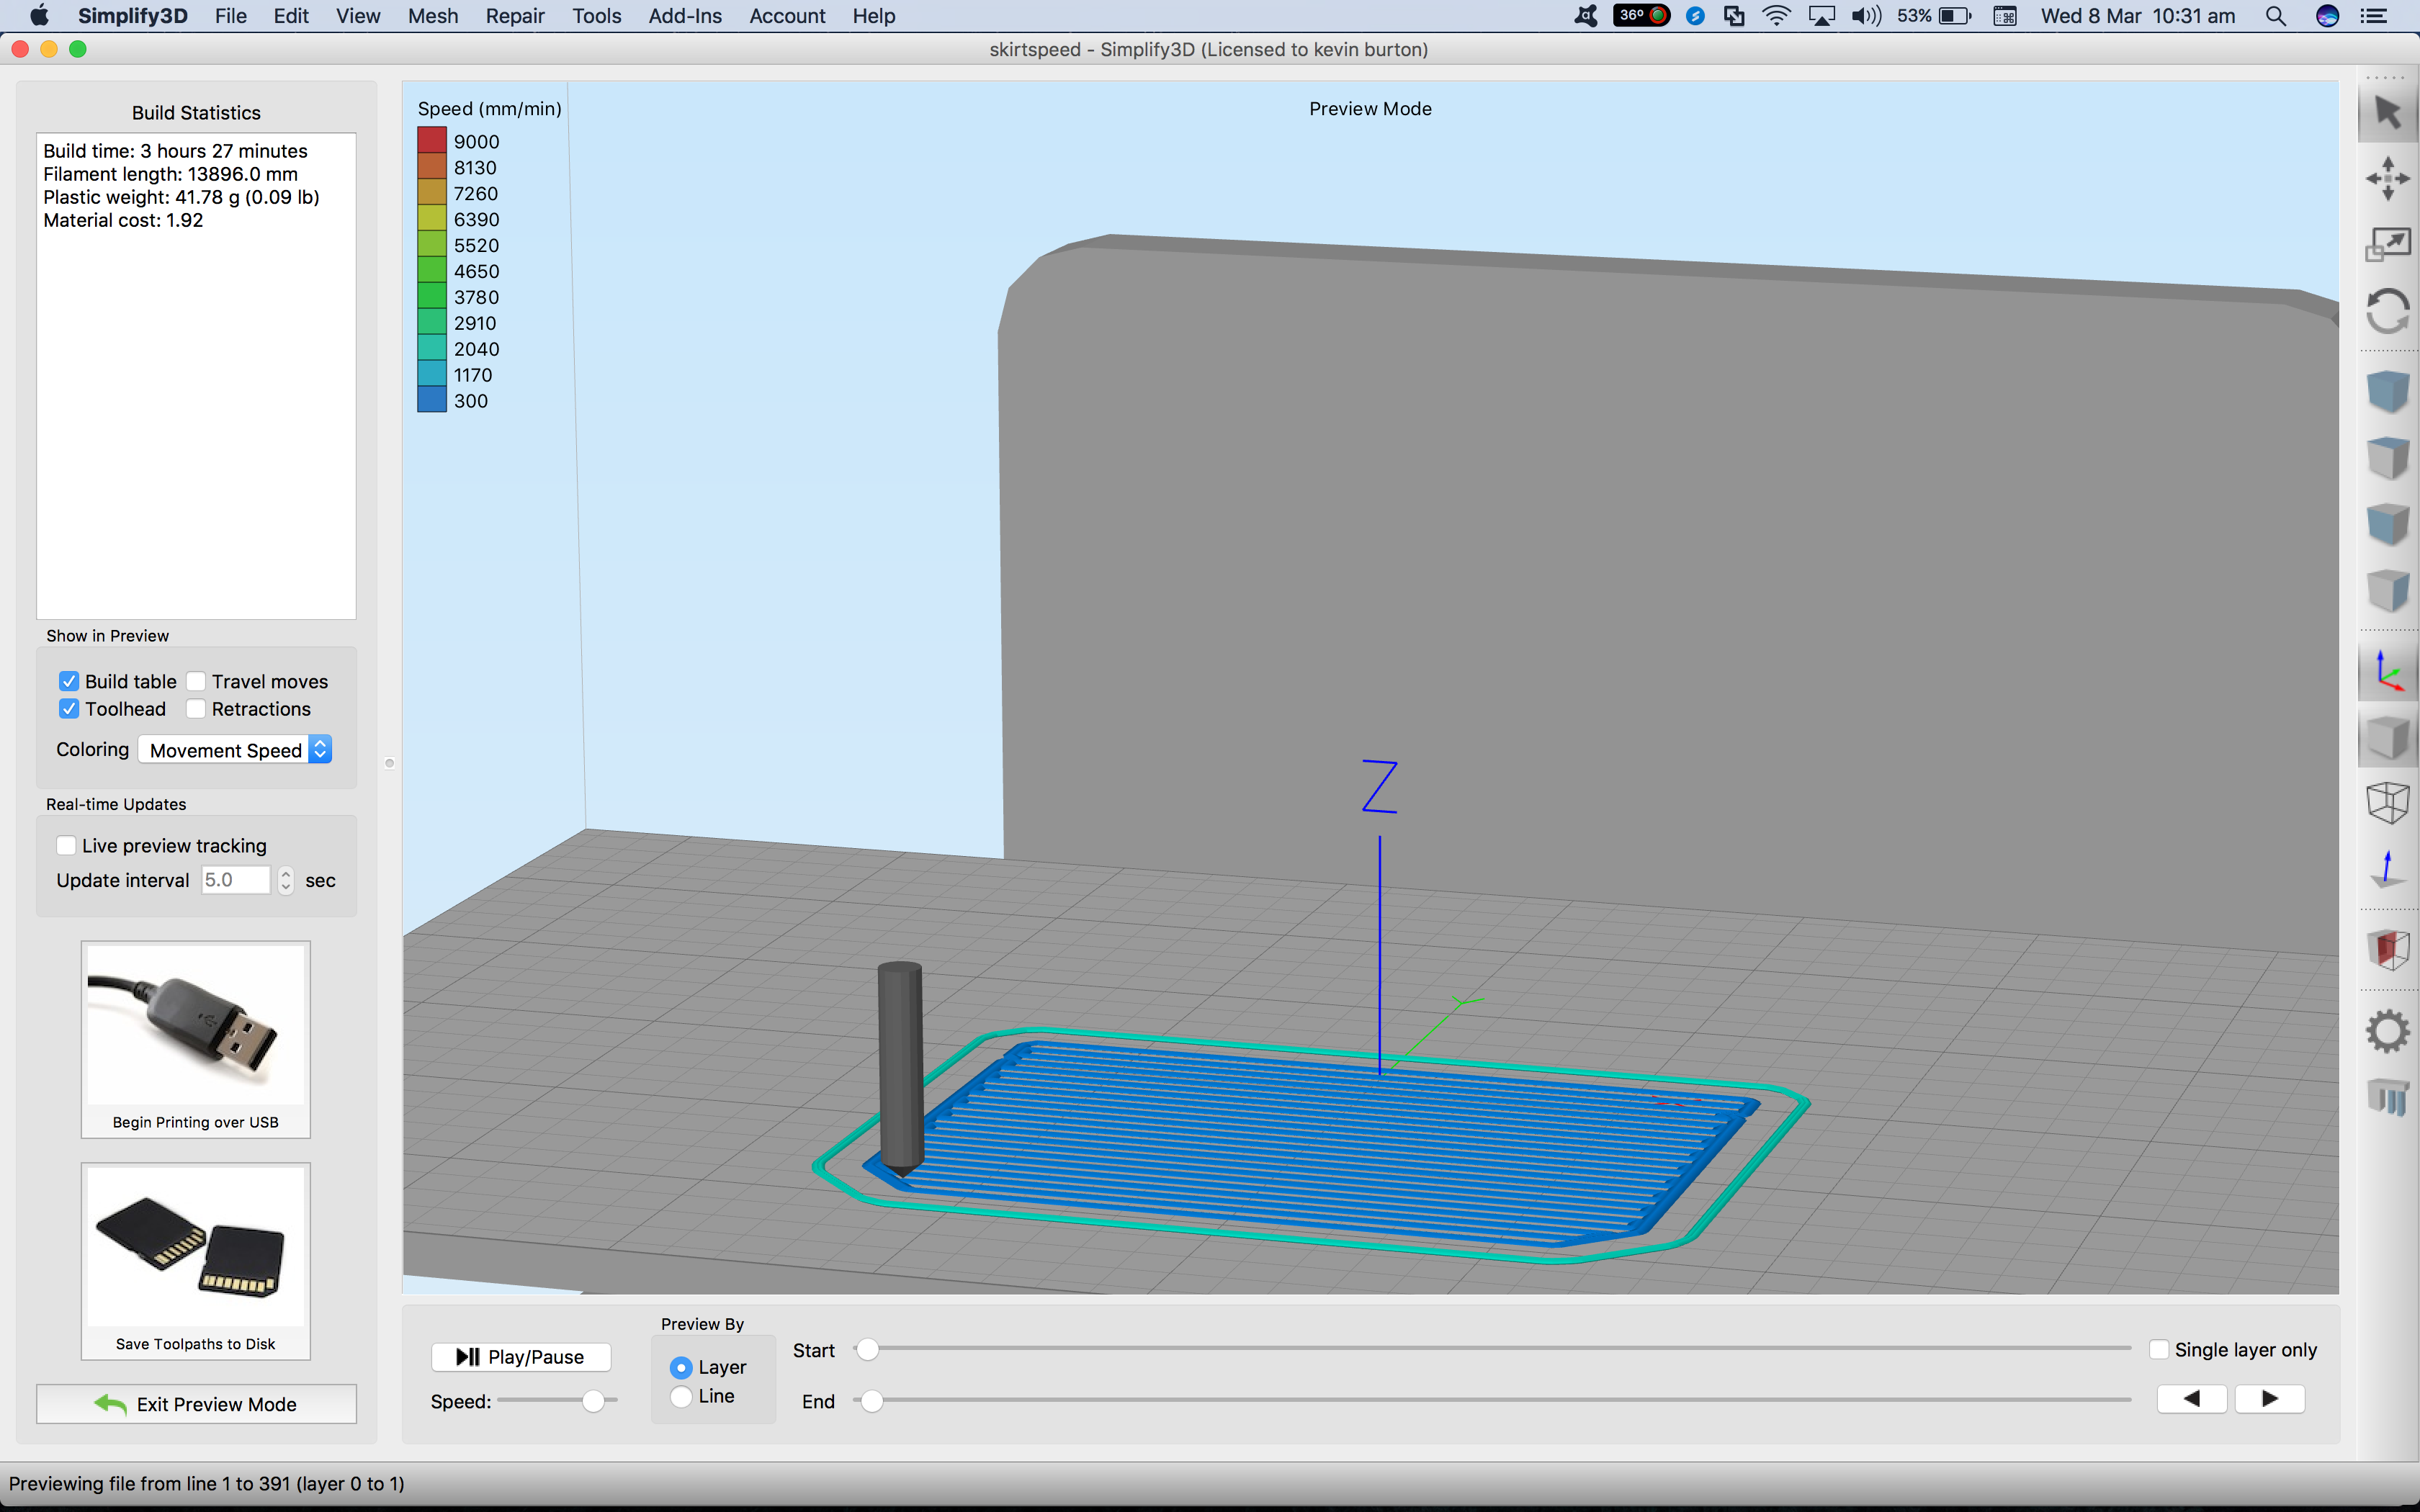
Task: Click the End slider handle
Action: [872, 1401]
